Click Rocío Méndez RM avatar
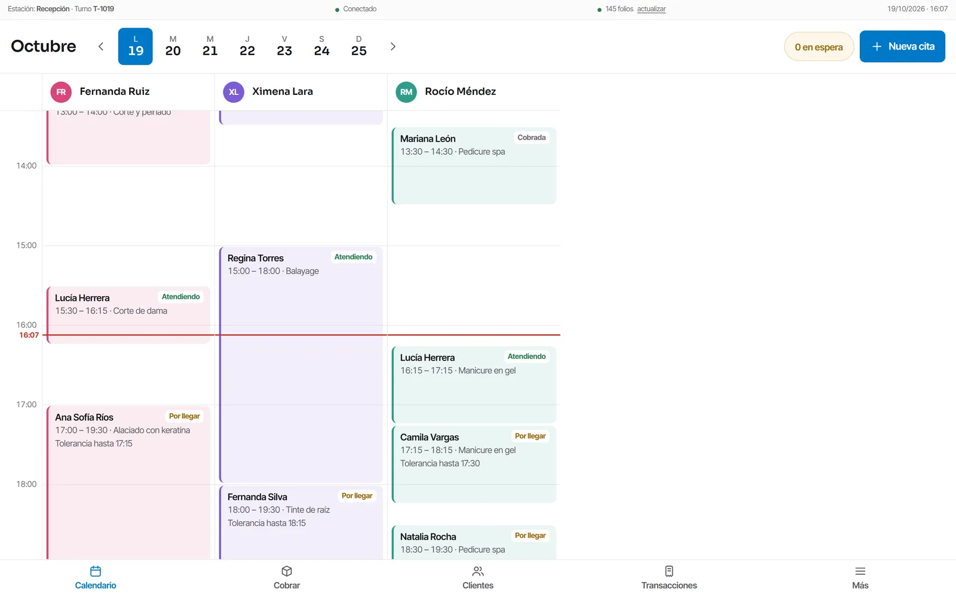This screenshot has height=597, width=956. [406, 92]
